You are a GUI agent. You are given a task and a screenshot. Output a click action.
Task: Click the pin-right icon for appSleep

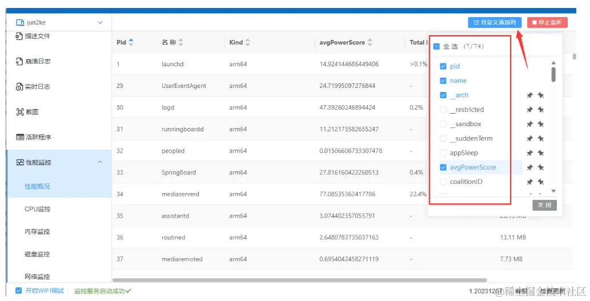pos(541,152)
